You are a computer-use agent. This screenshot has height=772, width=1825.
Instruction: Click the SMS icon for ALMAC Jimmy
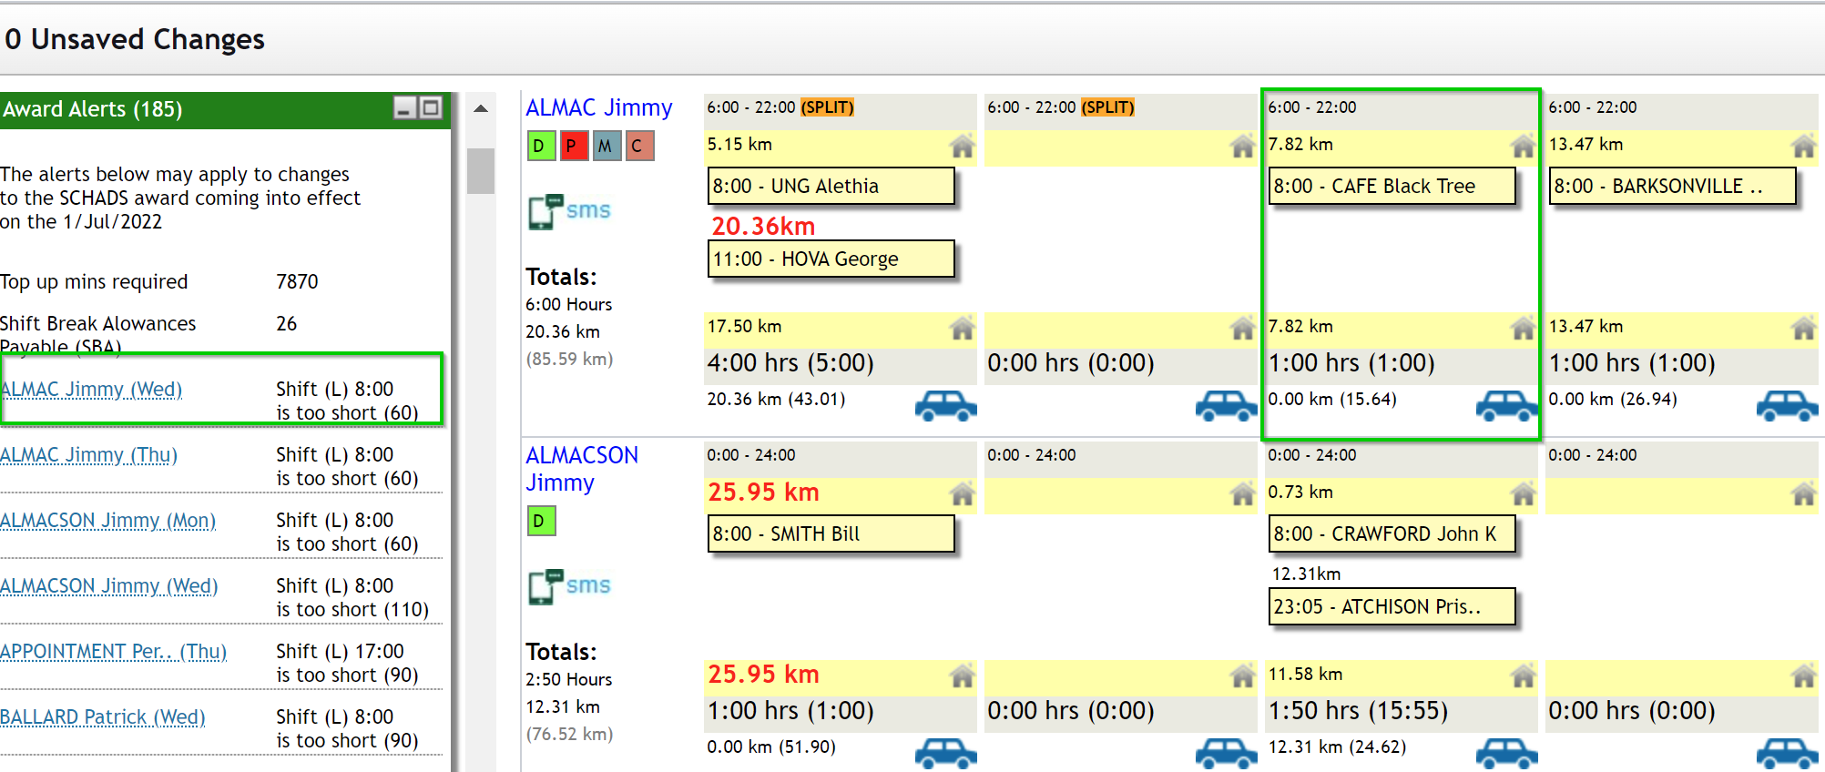pos(569,211)
